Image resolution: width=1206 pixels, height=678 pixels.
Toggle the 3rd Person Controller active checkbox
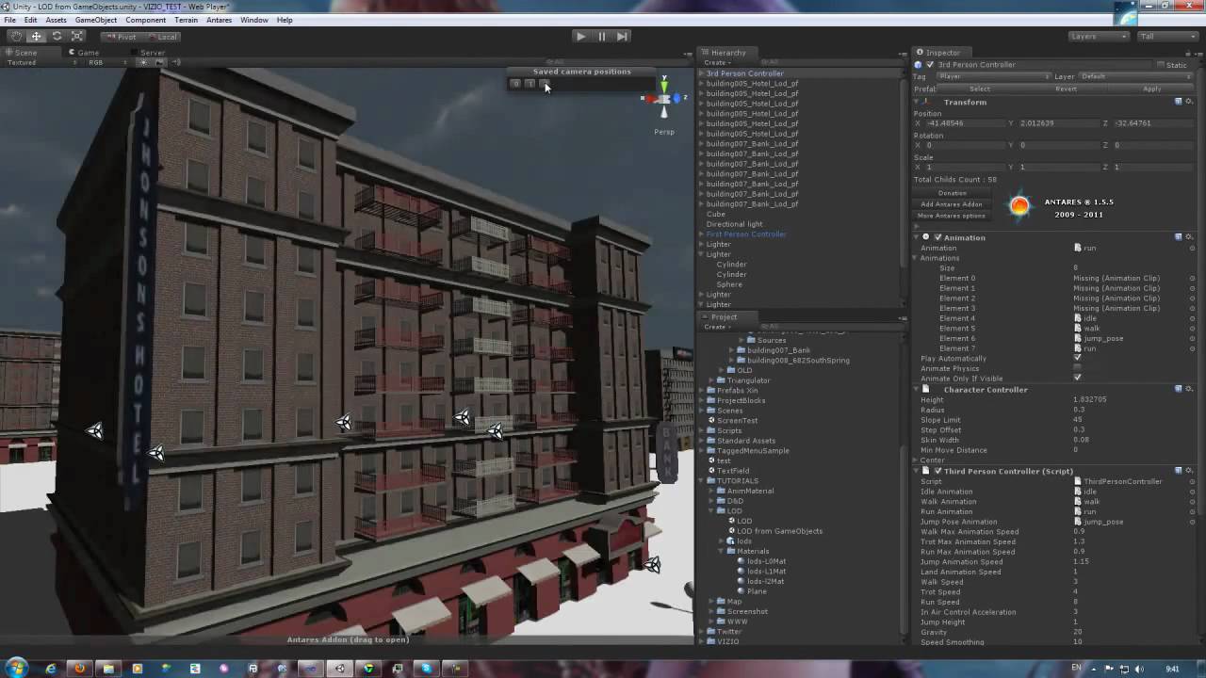click(x=930, y=65)
